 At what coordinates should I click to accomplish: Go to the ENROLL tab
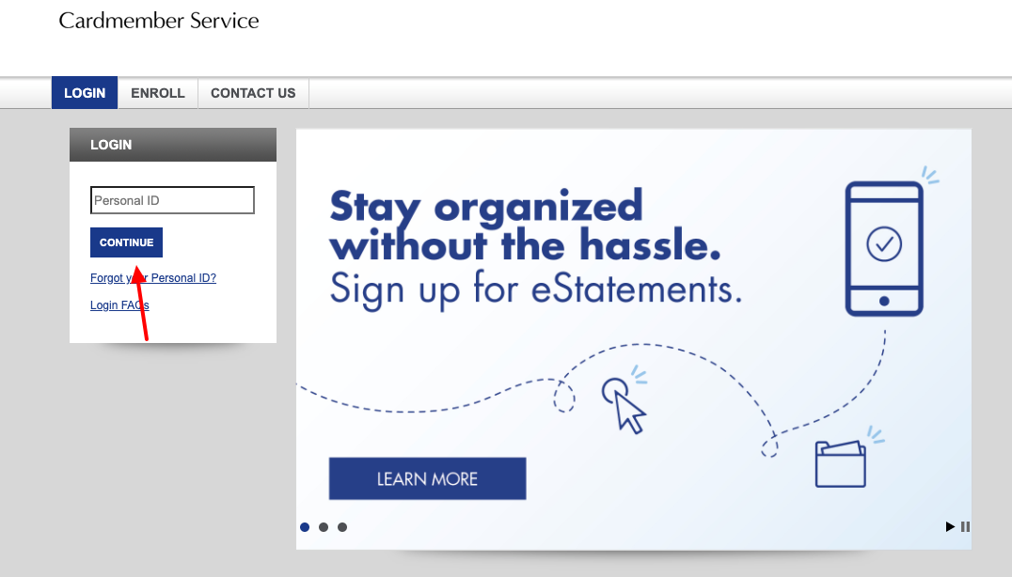[x=158, y=93]
